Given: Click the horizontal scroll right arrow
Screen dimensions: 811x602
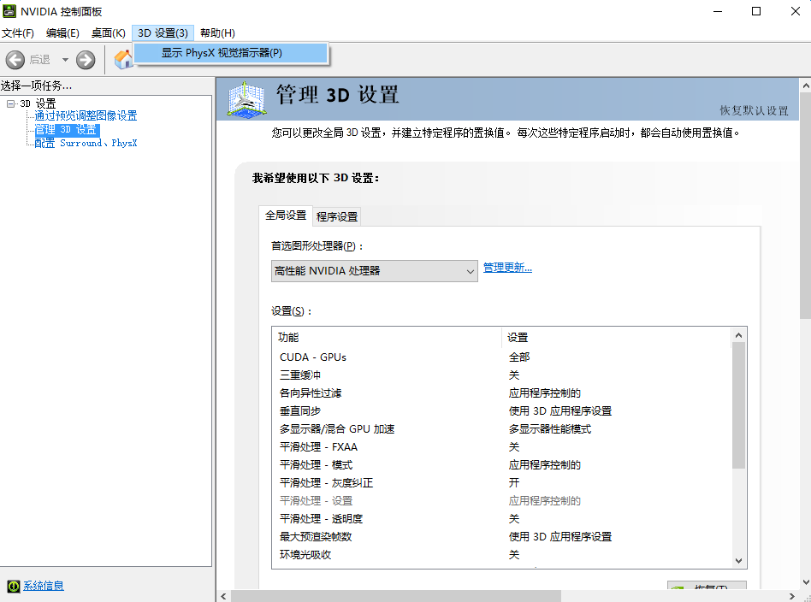Looking at the screenshot, I should click(792, 596).
